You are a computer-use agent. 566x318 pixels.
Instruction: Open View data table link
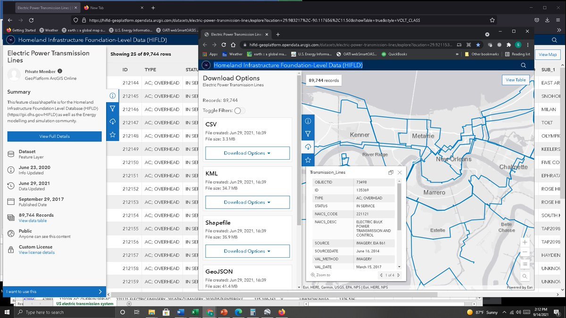click(33, 220)
